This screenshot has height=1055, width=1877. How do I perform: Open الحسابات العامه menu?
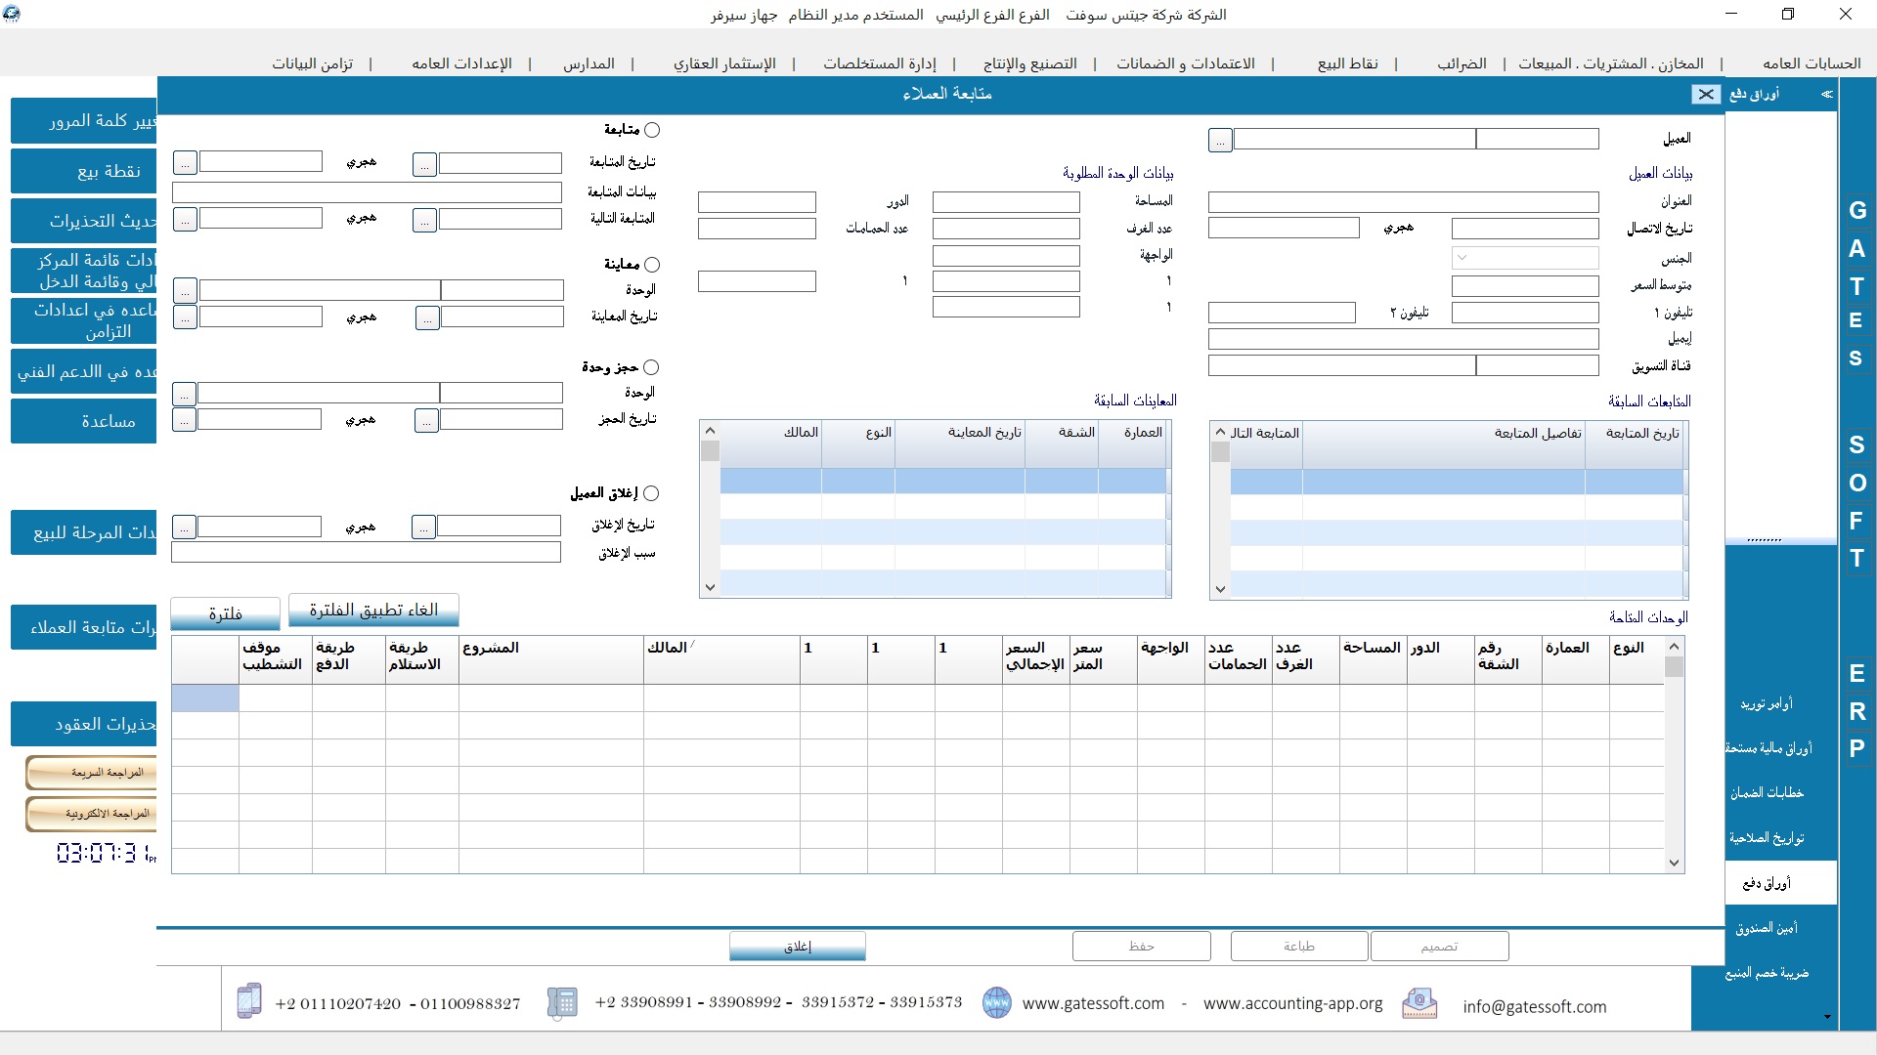(1812, 63)
